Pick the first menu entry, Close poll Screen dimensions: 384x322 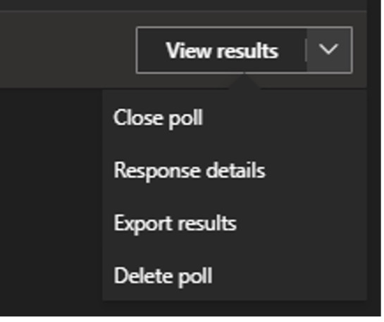tap(235, 117)
